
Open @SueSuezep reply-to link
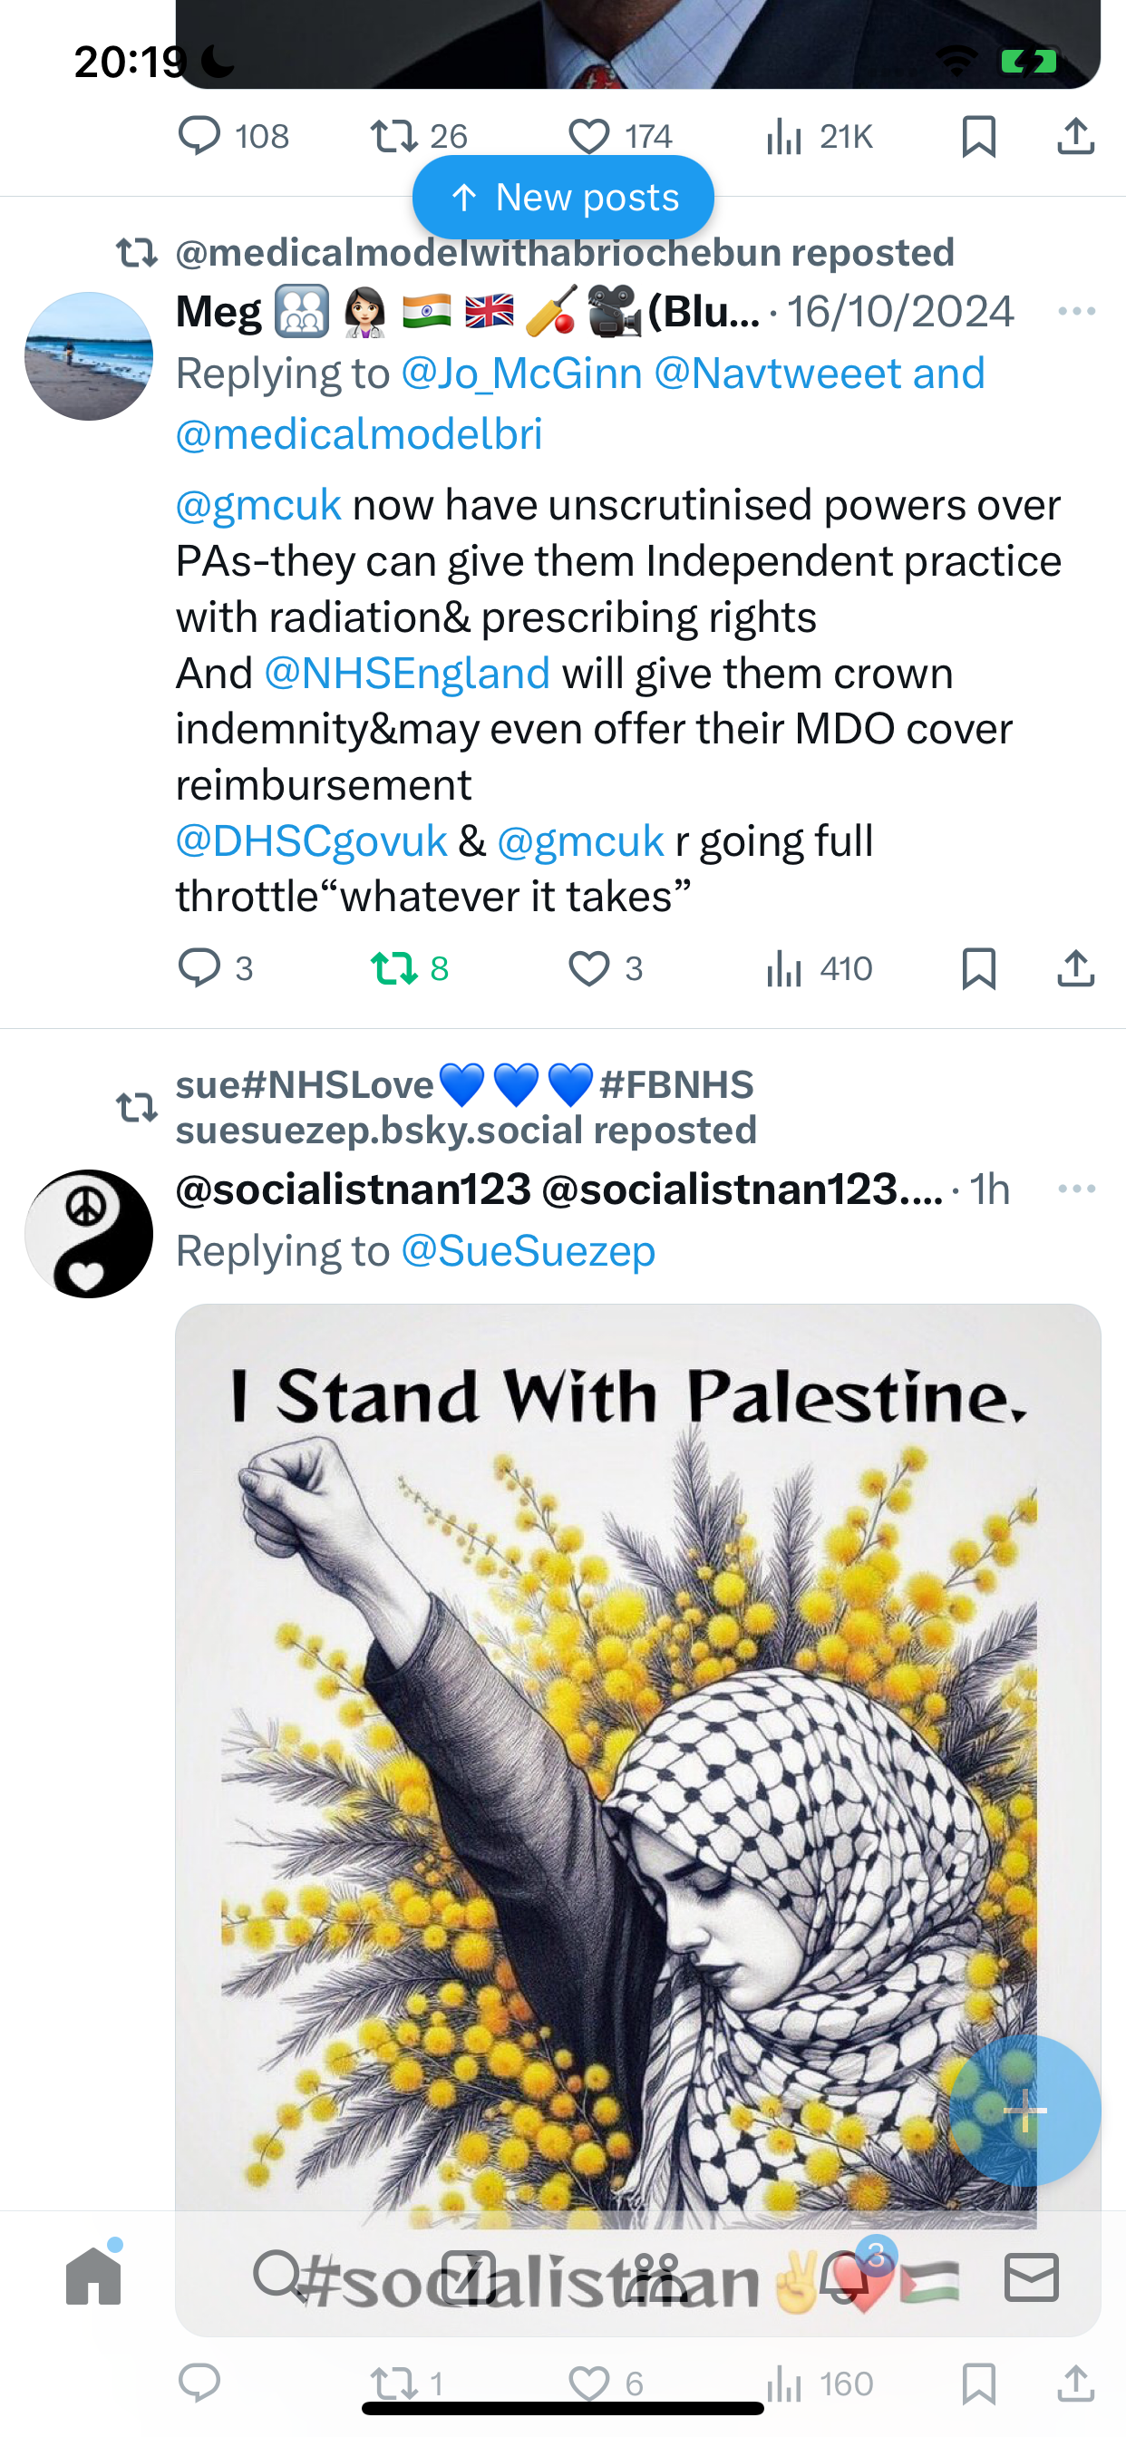pyautogui.click(x=528, y=1250)
